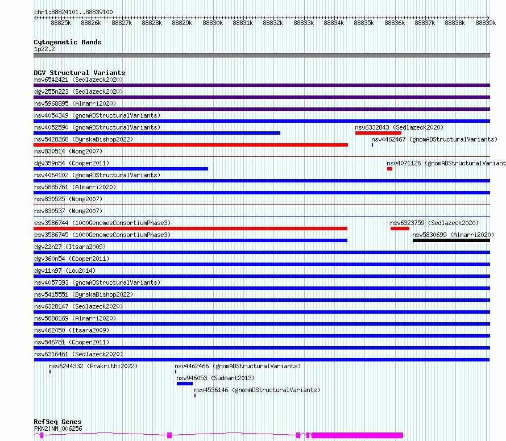Select the black nsv5830699 variant bar
Screen dimensions: 506x441
click(x=451, y=240)
